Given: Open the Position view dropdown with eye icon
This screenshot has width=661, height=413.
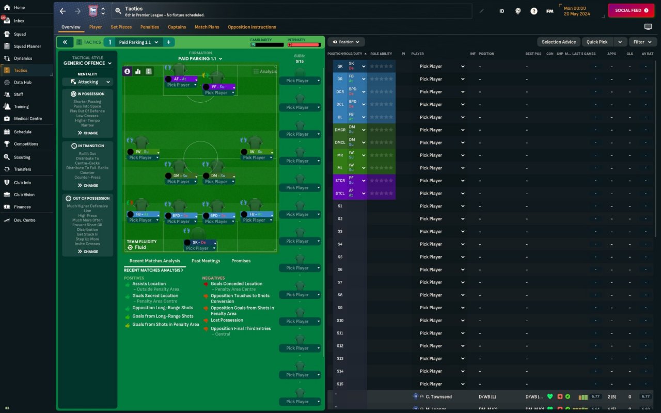Looking at the screenshot, I should click(x=347, y=42).
